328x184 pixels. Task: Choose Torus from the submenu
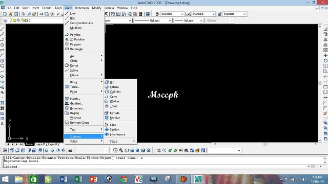click(120, 106)
